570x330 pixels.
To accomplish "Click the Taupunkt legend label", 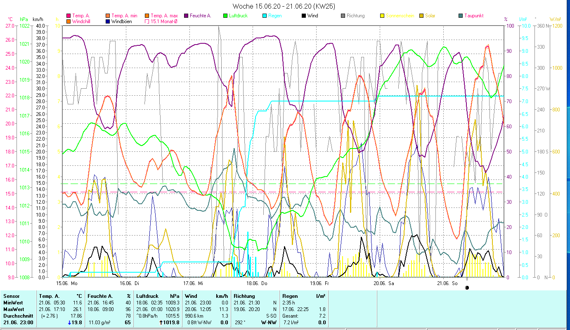I will coord(474,16).
